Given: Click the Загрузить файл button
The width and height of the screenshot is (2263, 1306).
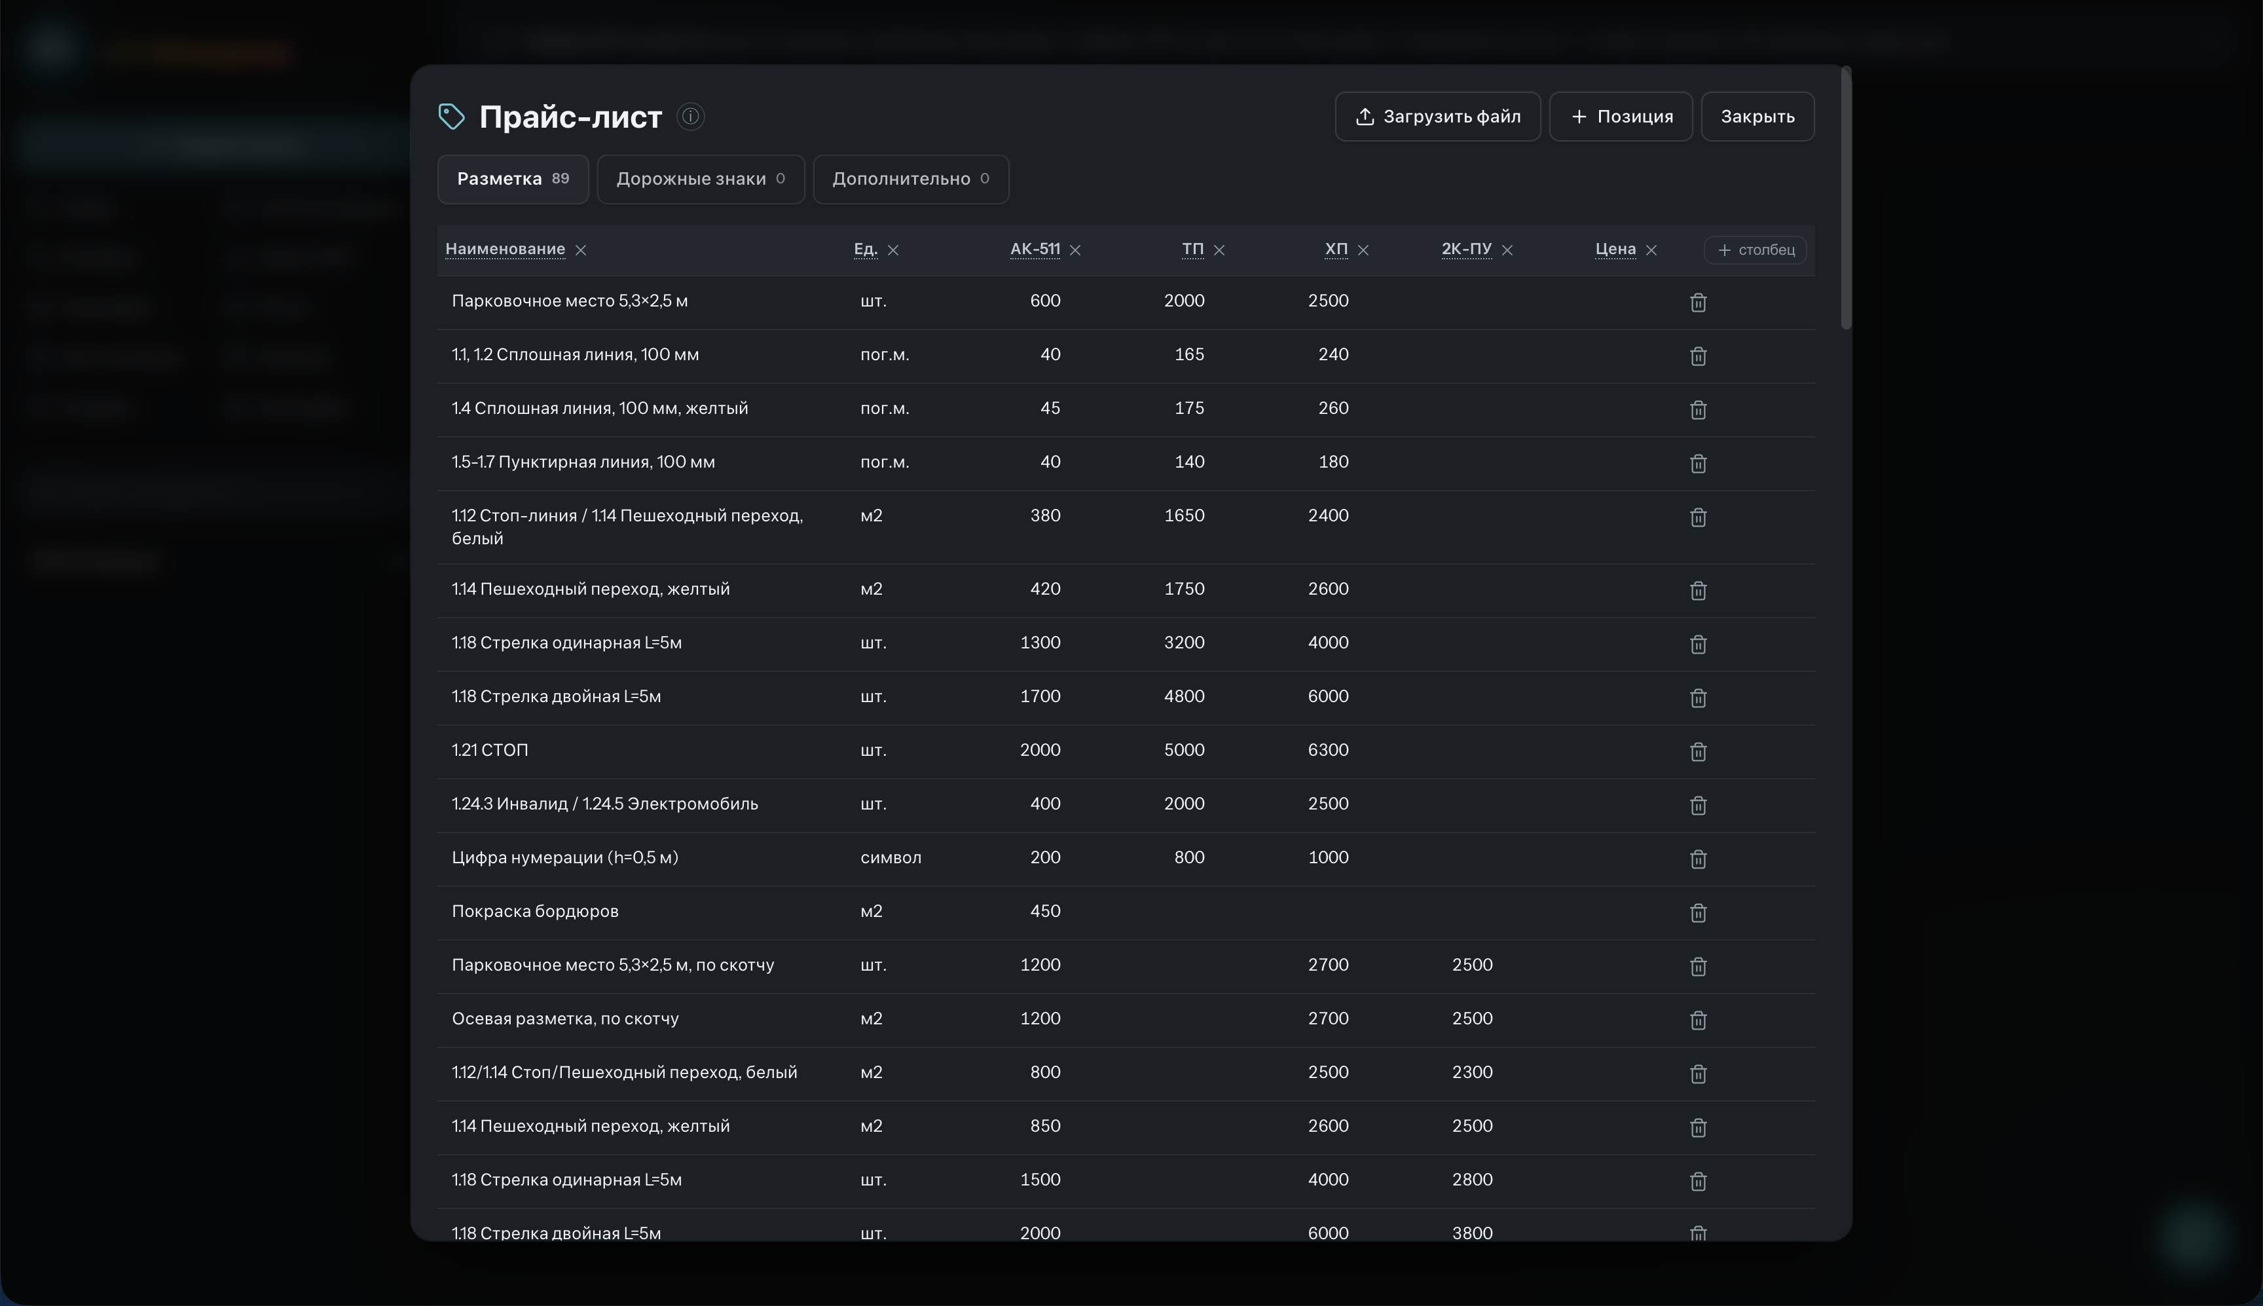Looking at the screenshot, I should [1437, 117].
